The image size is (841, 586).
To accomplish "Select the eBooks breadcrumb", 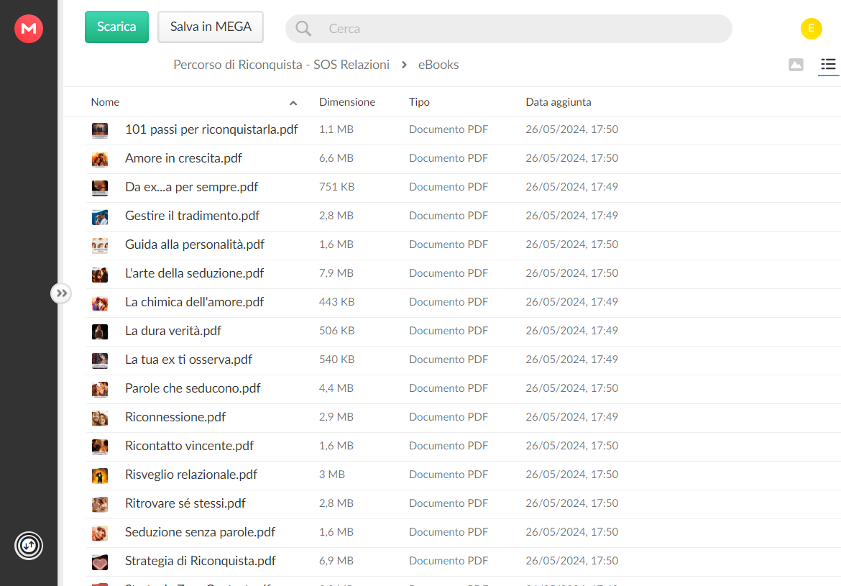I will (438, 65).
